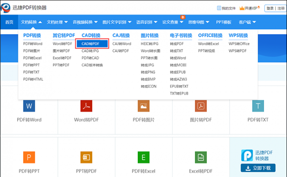Screen dimensions: 287x177
Task: Go to the 首页 tab
Action: (9, 22)
